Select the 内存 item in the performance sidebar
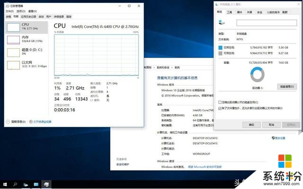The image size is (303, 189). [27, 40]
